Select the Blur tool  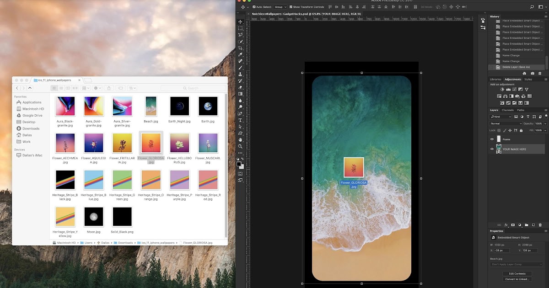[x=241, y=100]
